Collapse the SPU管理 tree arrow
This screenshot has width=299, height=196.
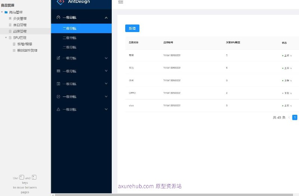click(x=6, y=38)
